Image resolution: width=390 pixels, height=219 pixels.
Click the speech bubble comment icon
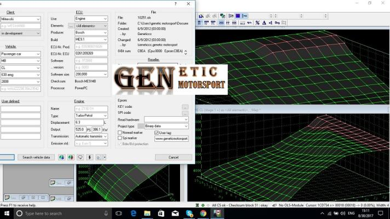coord(80,157)
